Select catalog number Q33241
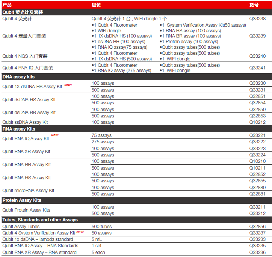272x257 pixels. coord(257,68)
